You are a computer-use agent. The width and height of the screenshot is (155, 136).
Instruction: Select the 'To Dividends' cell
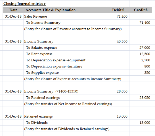pyautogui.click(x=37, y=123)
